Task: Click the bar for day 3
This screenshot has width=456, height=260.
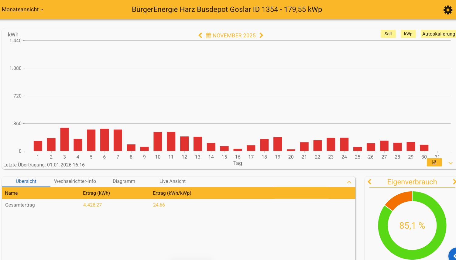Action: click(x=64, y=139)
